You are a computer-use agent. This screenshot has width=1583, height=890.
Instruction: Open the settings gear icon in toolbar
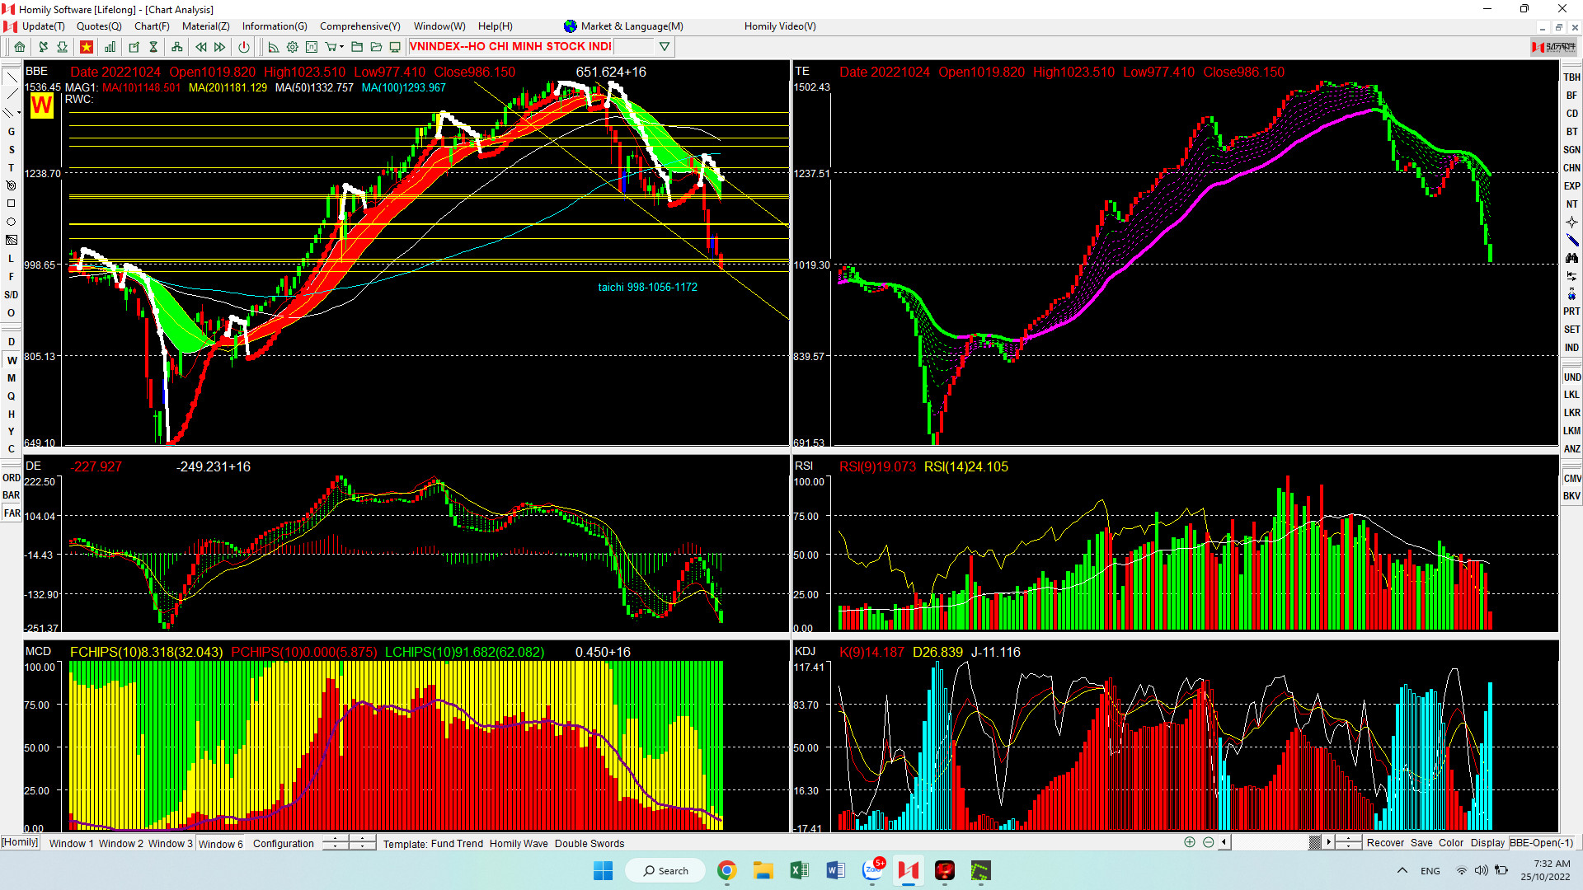292,47
